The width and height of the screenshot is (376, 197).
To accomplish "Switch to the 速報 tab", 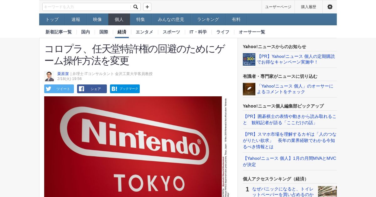I will coord(76,19).
